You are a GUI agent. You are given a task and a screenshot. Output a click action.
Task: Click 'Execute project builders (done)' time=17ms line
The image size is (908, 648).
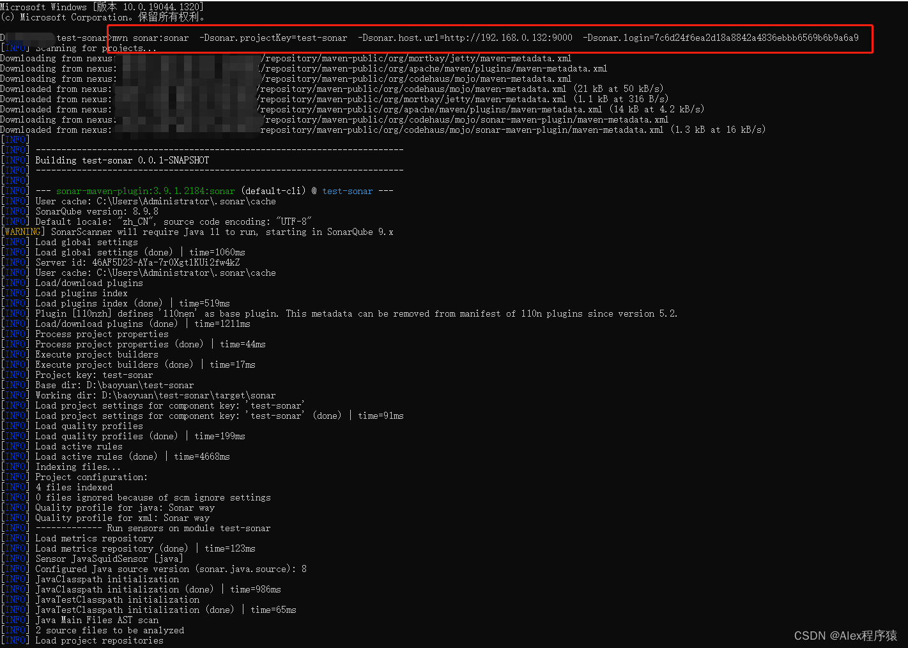coord(128,365)
